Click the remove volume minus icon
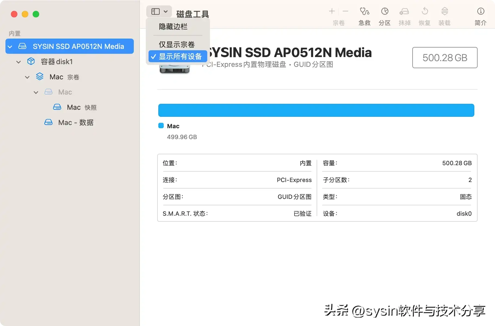 [345, 11]
